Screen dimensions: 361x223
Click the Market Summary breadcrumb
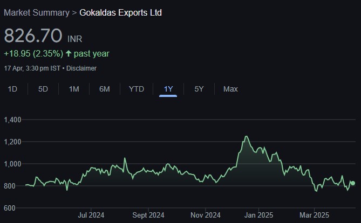click(x=36, y=12)
